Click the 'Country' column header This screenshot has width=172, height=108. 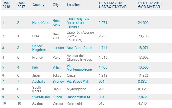click(38, 5)
